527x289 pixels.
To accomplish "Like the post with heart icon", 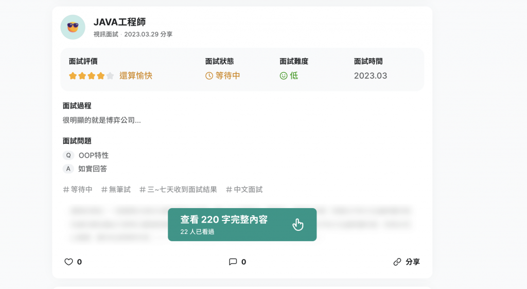I will [x=68, y=262].
